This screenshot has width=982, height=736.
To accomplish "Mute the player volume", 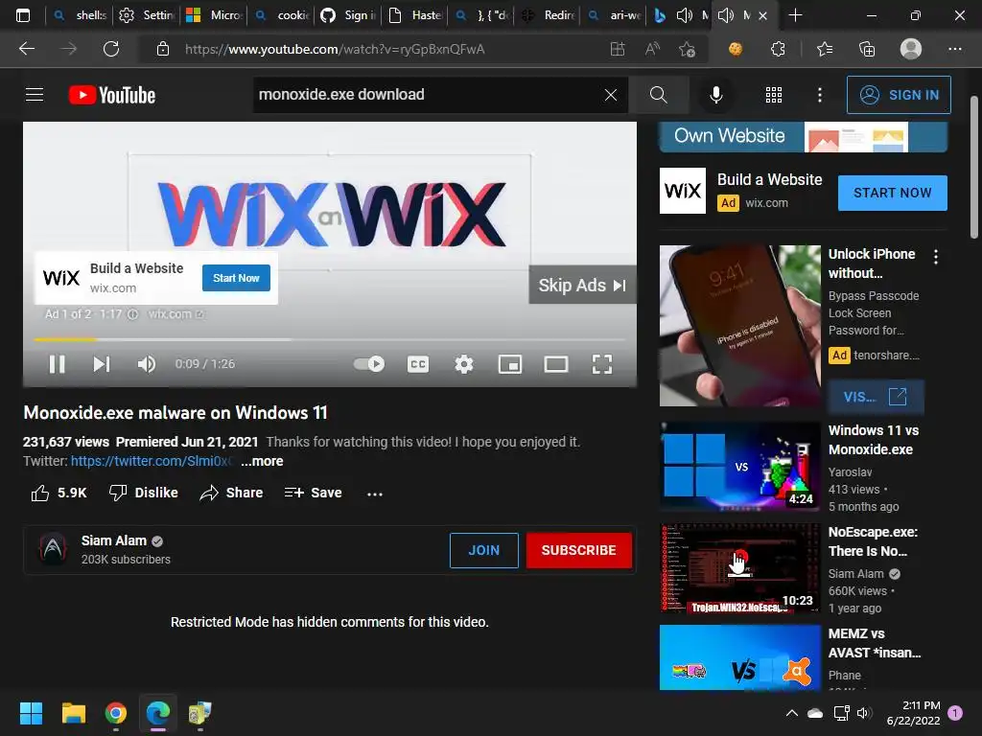I will pyautogui.click(x=147, y=364).
